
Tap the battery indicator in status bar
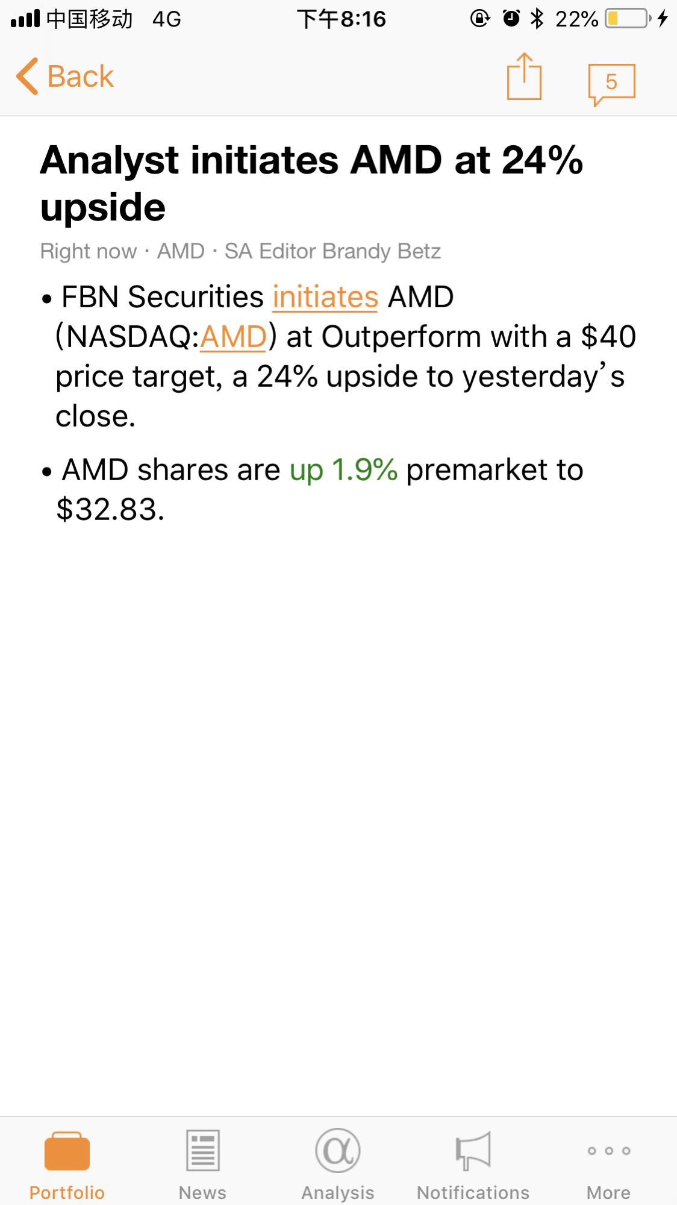(628, 19)
